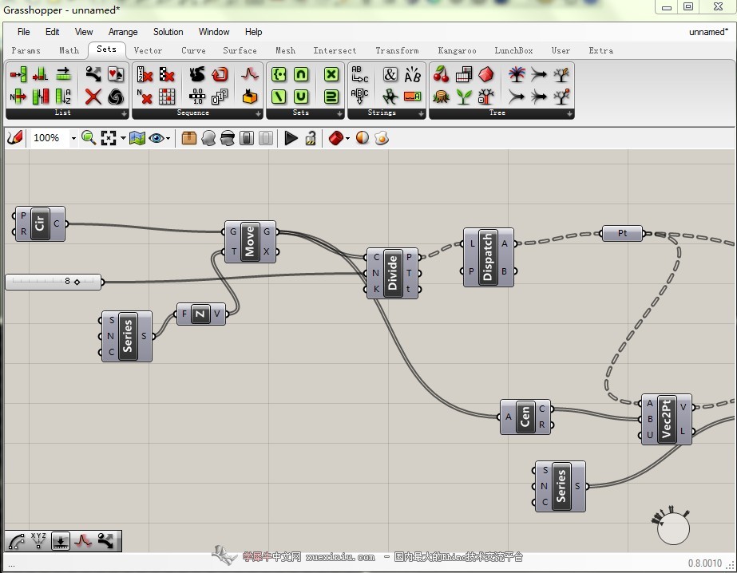Screen dimensions: 737x573
Task: Select the Divide component on canvas
Action: click(393, 274)
